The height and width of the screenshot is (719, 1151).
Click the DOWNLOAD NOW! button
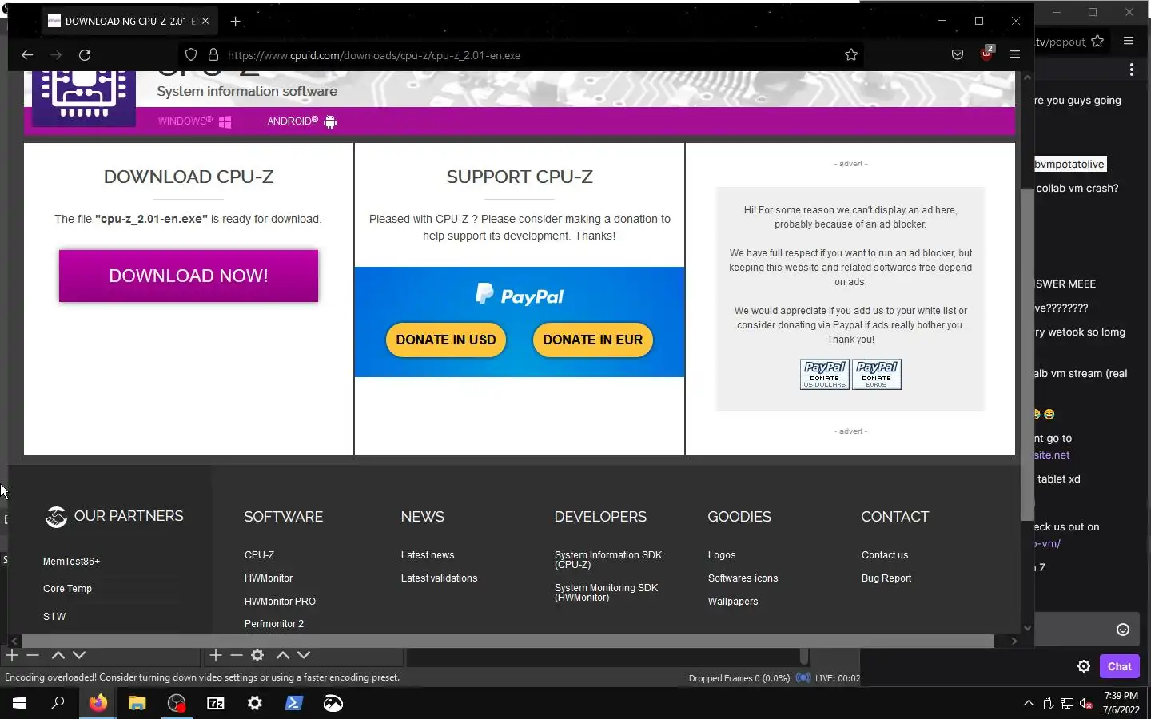tap(189, 276)
